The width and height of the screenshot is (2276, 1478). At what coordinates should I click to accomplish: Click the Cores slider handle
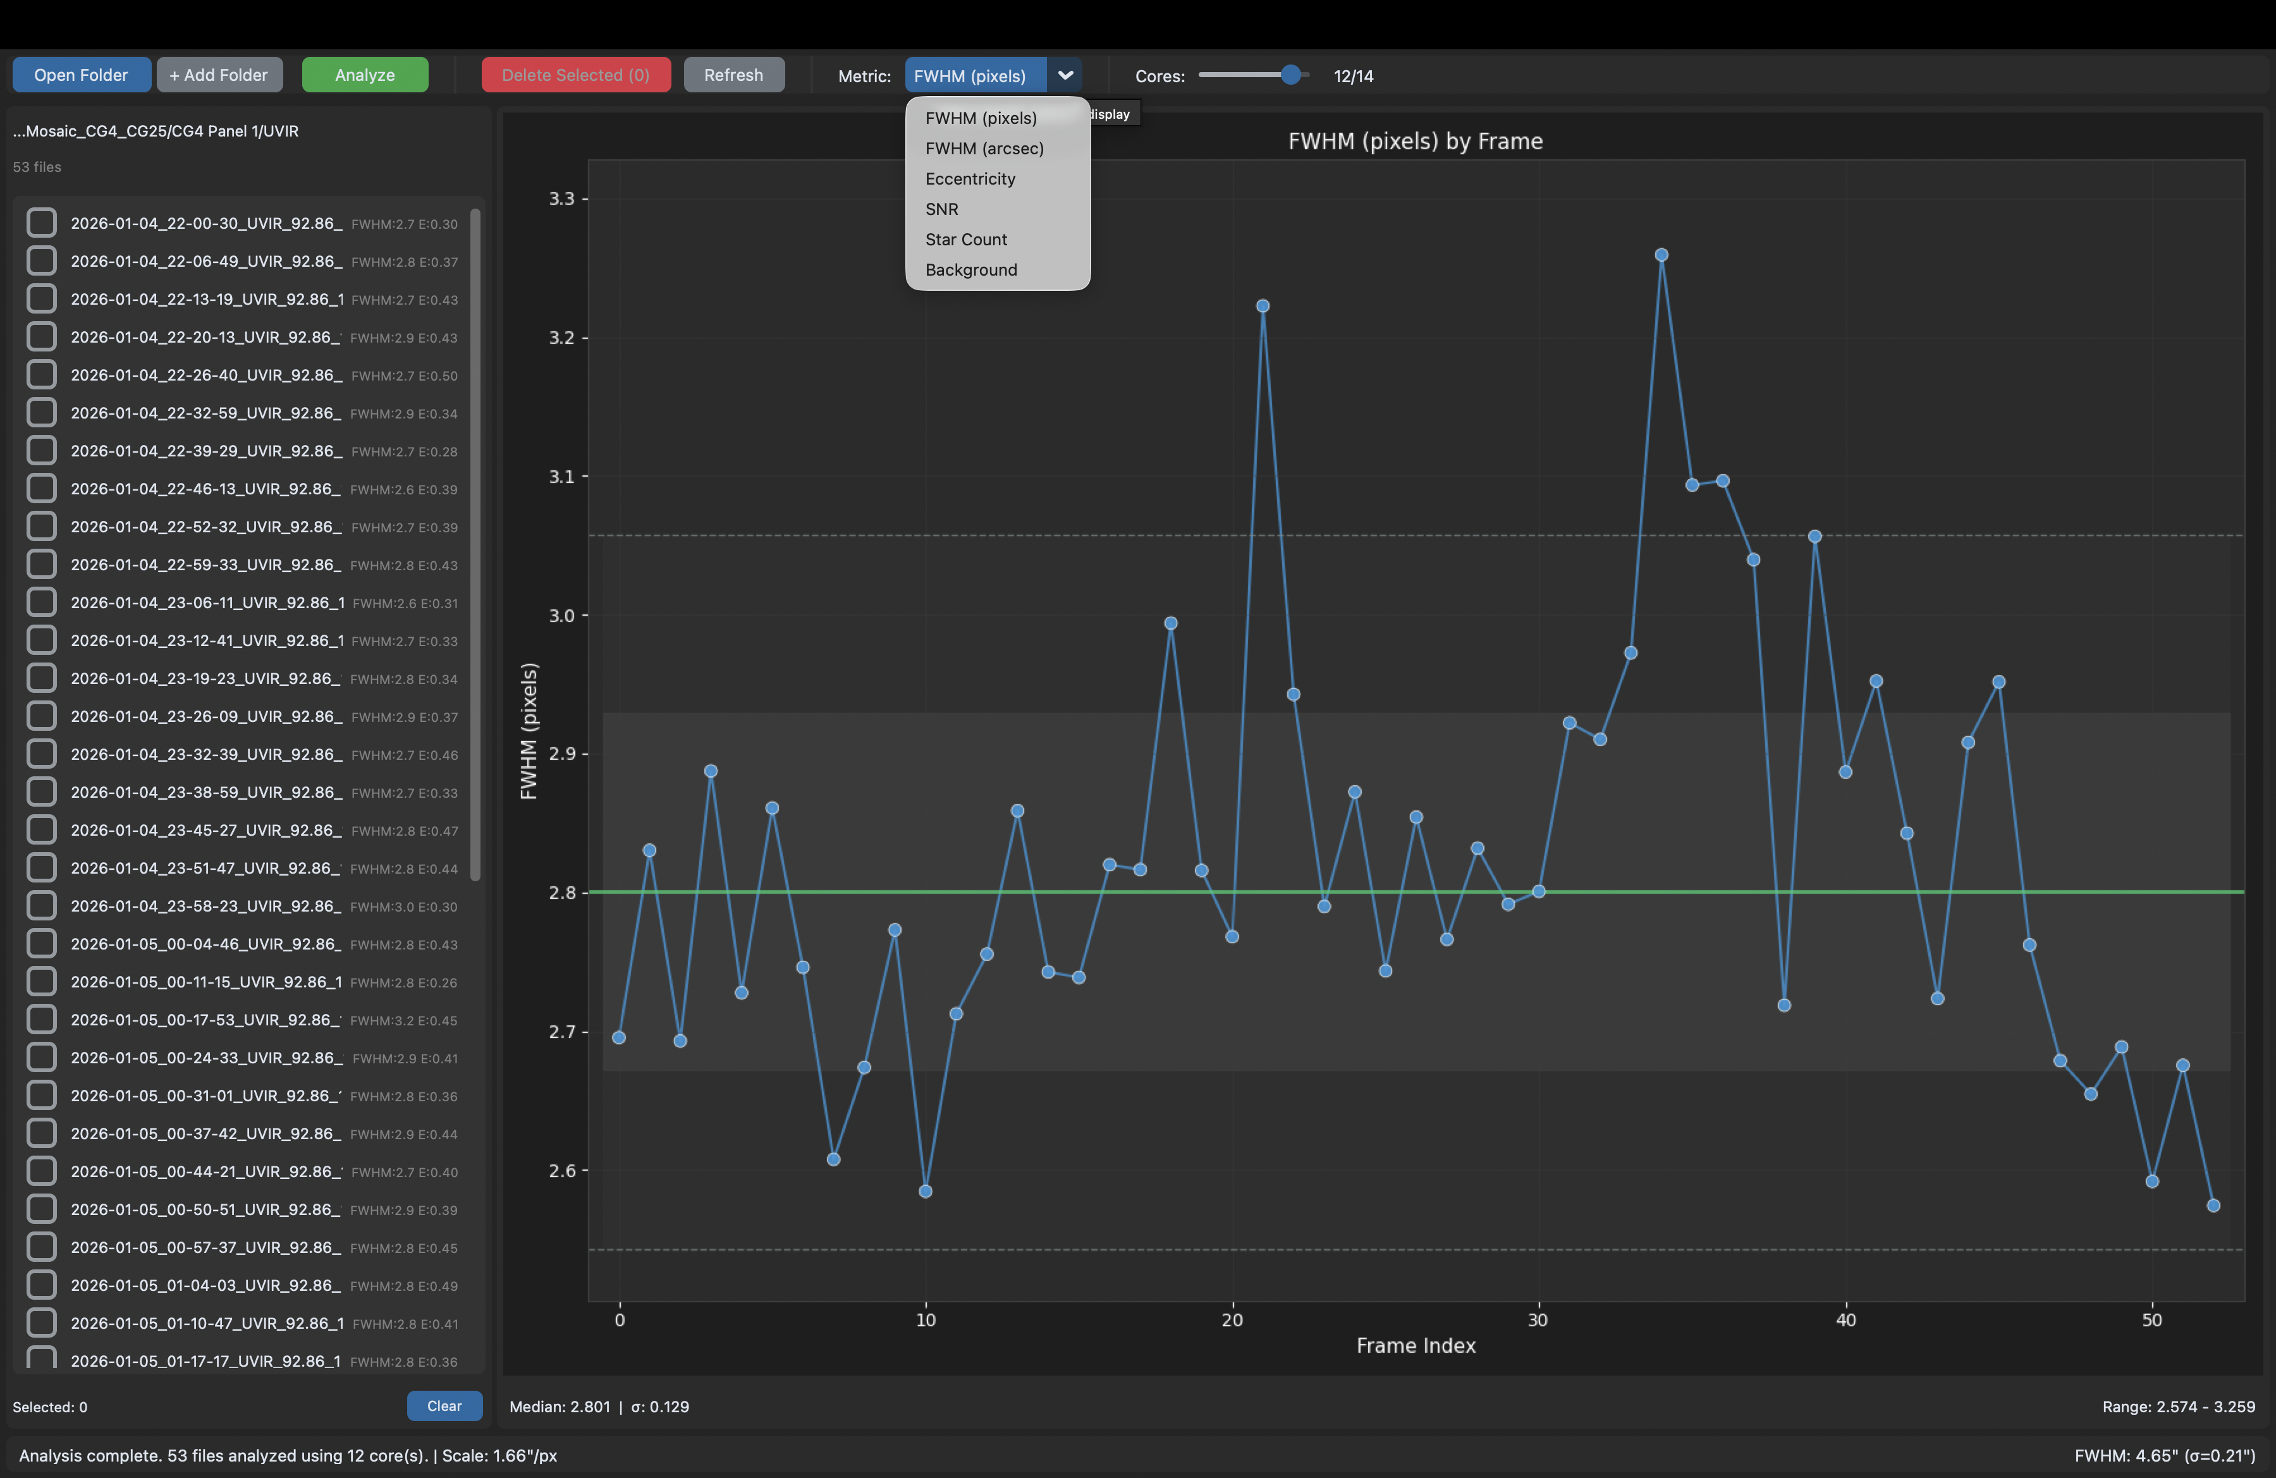click(x=1290, y=75)
